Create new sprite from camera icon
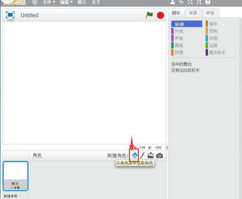The height and width of the screenshot is (199, 242). (160, 155)
